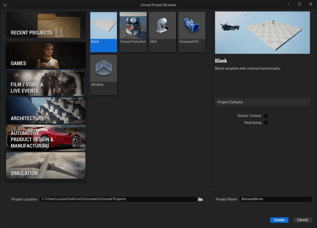The width and height of the screenshot is (317, 228).
Task: Select the nDisplay template icon
Action: [104, 69]
